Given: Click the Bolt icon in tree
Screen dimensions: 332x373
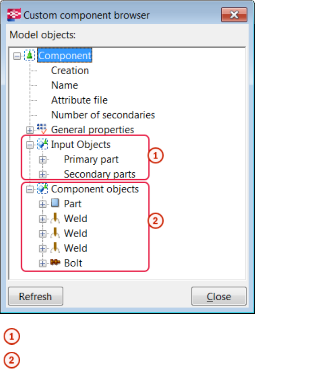Looking at the screenshot, I should click(x=55, y=263).
